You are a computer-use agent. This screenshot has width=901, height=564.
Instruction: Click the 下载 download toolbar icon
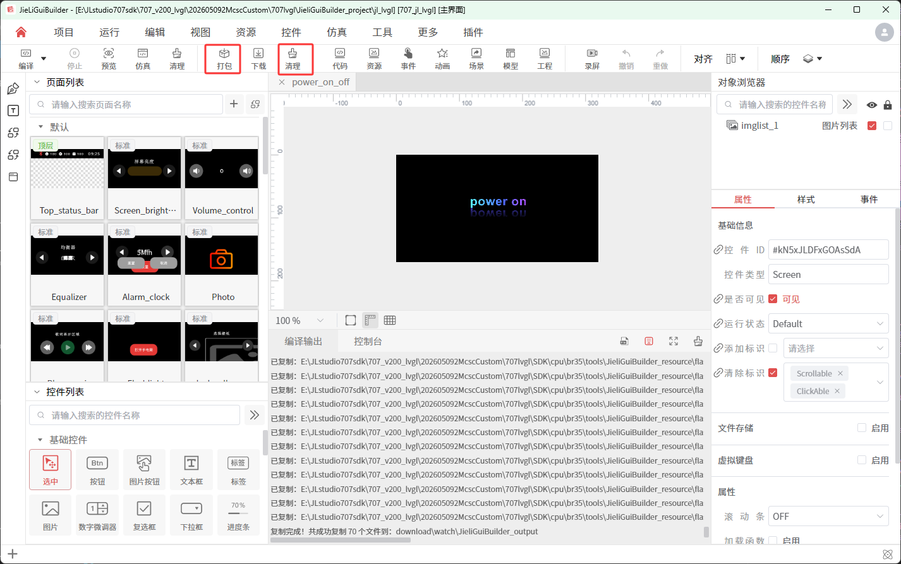(258, 59)
